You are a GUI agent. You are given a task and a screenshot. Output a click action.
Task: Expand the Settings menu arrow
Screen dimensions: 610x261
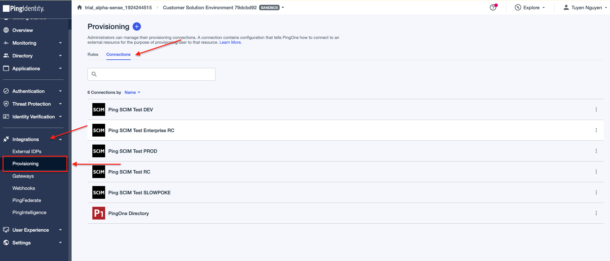(60, 242)
